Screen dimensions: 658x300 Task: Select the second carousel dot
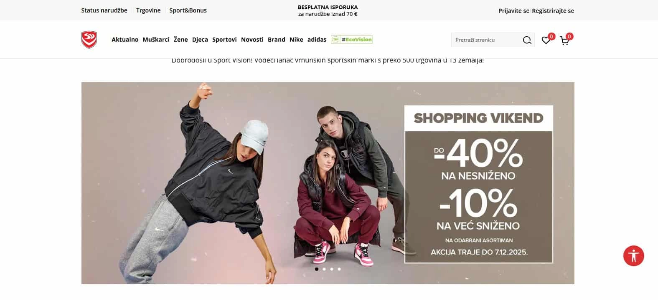click(324, 269)
